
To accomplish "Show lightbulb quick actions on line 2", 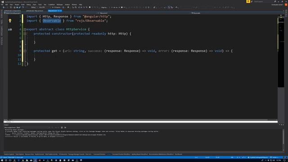I will pyautogui.click(x=10, y=21).
